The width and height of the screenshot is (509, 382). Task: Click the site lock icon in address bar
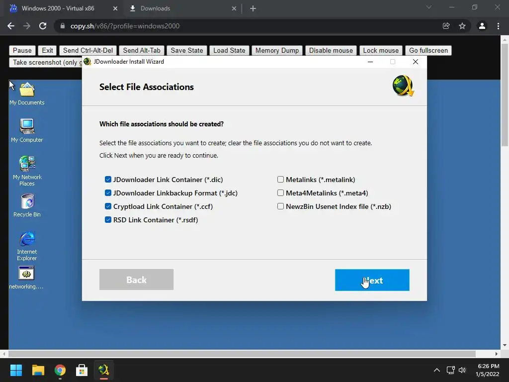tap(63, 26)
